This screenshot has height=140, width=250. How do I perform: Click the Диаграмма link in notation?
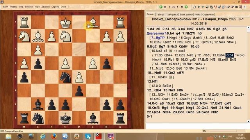coord(155,33)
